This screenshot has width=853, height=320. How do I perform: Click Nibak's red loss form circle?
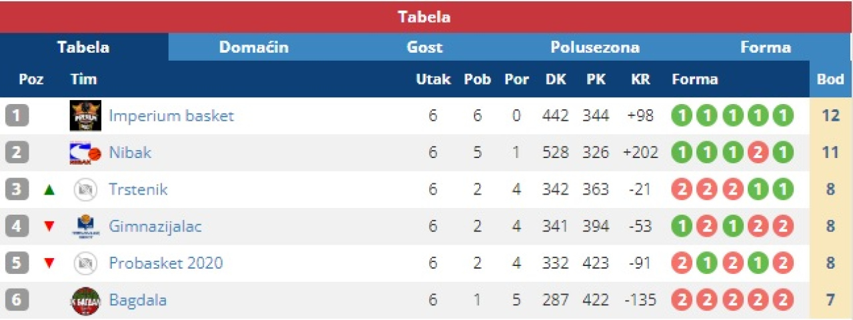(x=757, y=153)
